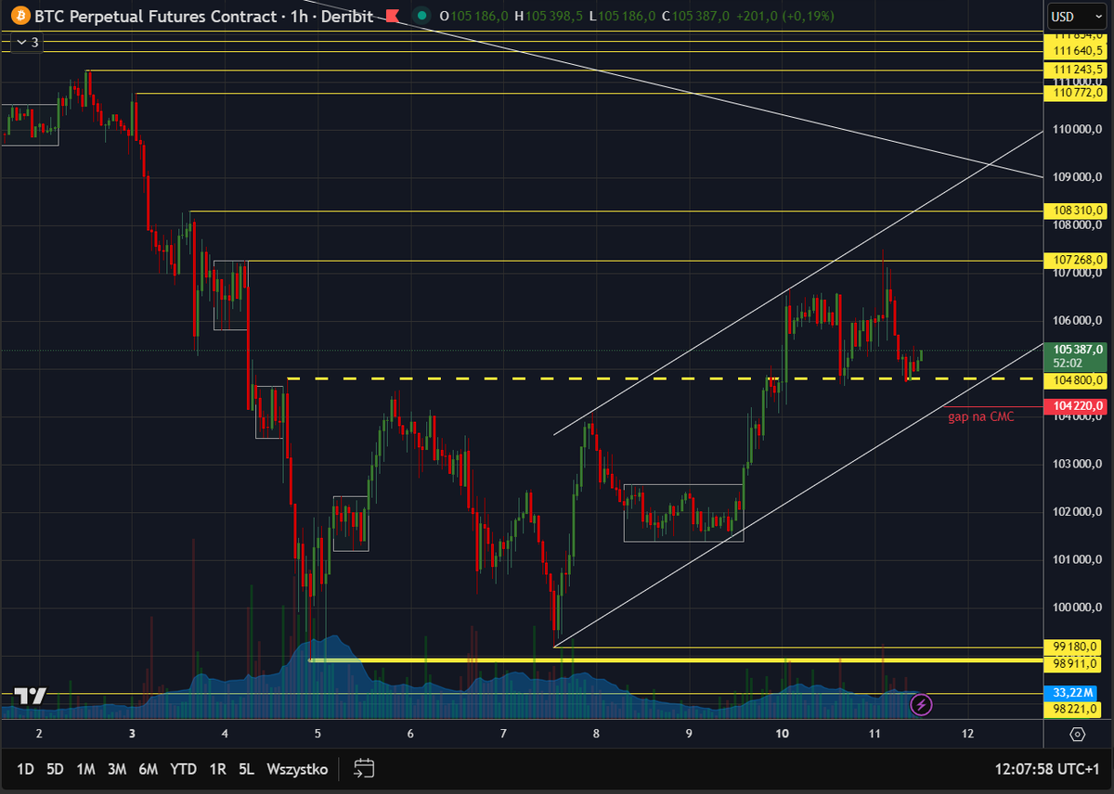The image size is (1114, 794).
Task: Click the red flag icon beside Deribit
Action: point(392,16)
